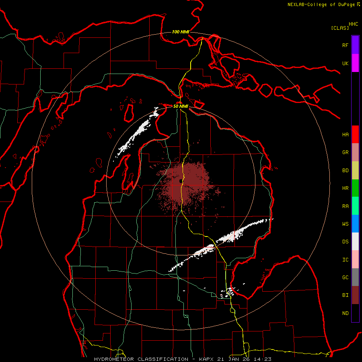Click NEXLAB-College of DuPage credit text
The width and height of the screenshot is (362, 362).
pos(321,4)
